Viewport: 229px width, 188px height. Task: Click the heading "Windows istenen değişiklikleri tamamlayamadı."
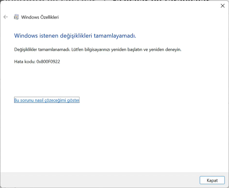click(x=75, y=36)
